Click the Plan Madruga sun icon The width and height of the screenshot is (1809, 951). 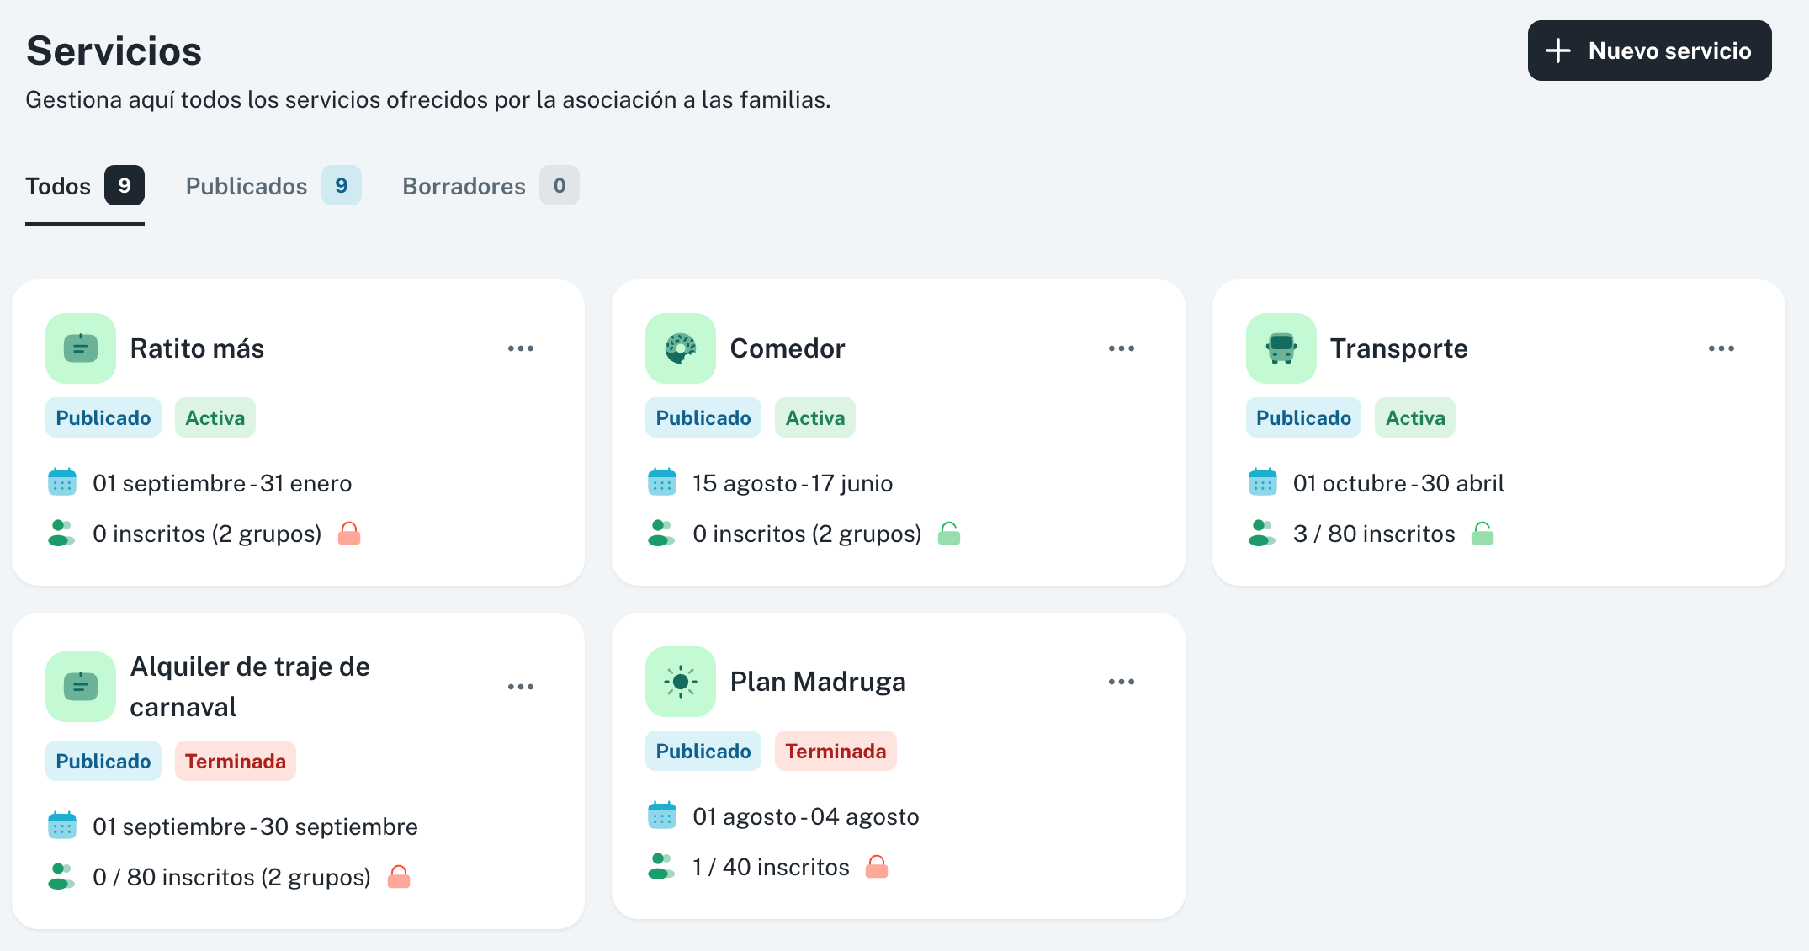point(680,682)
